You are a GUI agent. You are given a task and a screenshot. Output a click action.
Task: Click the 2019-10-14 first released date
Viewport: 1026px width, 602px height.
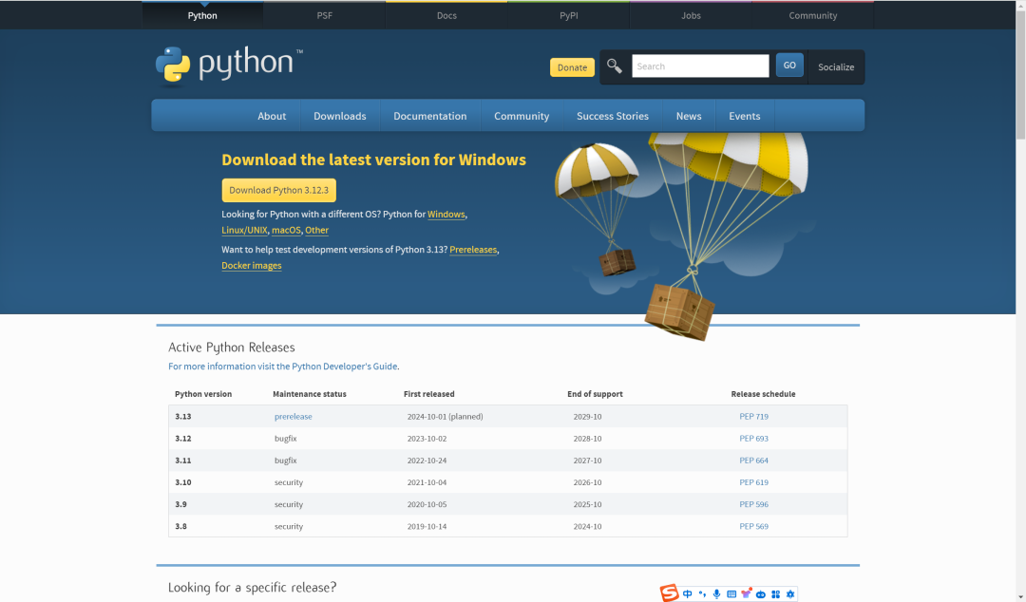click(427, 526)
